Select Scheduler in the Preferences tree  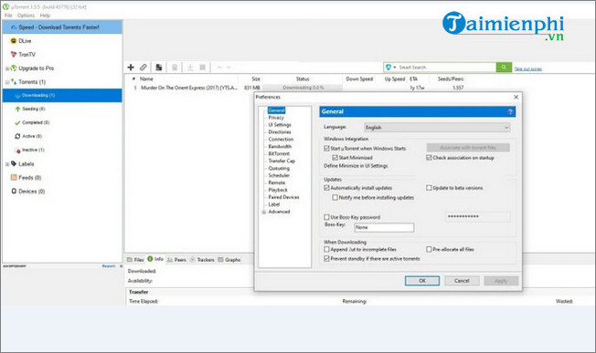279,175
